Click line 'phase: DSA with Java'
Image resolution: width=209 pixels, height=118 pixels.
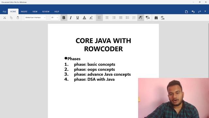94,79
